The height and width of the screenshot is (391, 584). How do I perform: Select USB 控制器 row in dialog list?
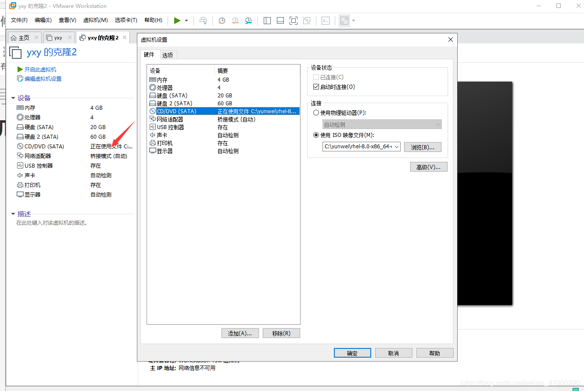click(x=223, y=127)
